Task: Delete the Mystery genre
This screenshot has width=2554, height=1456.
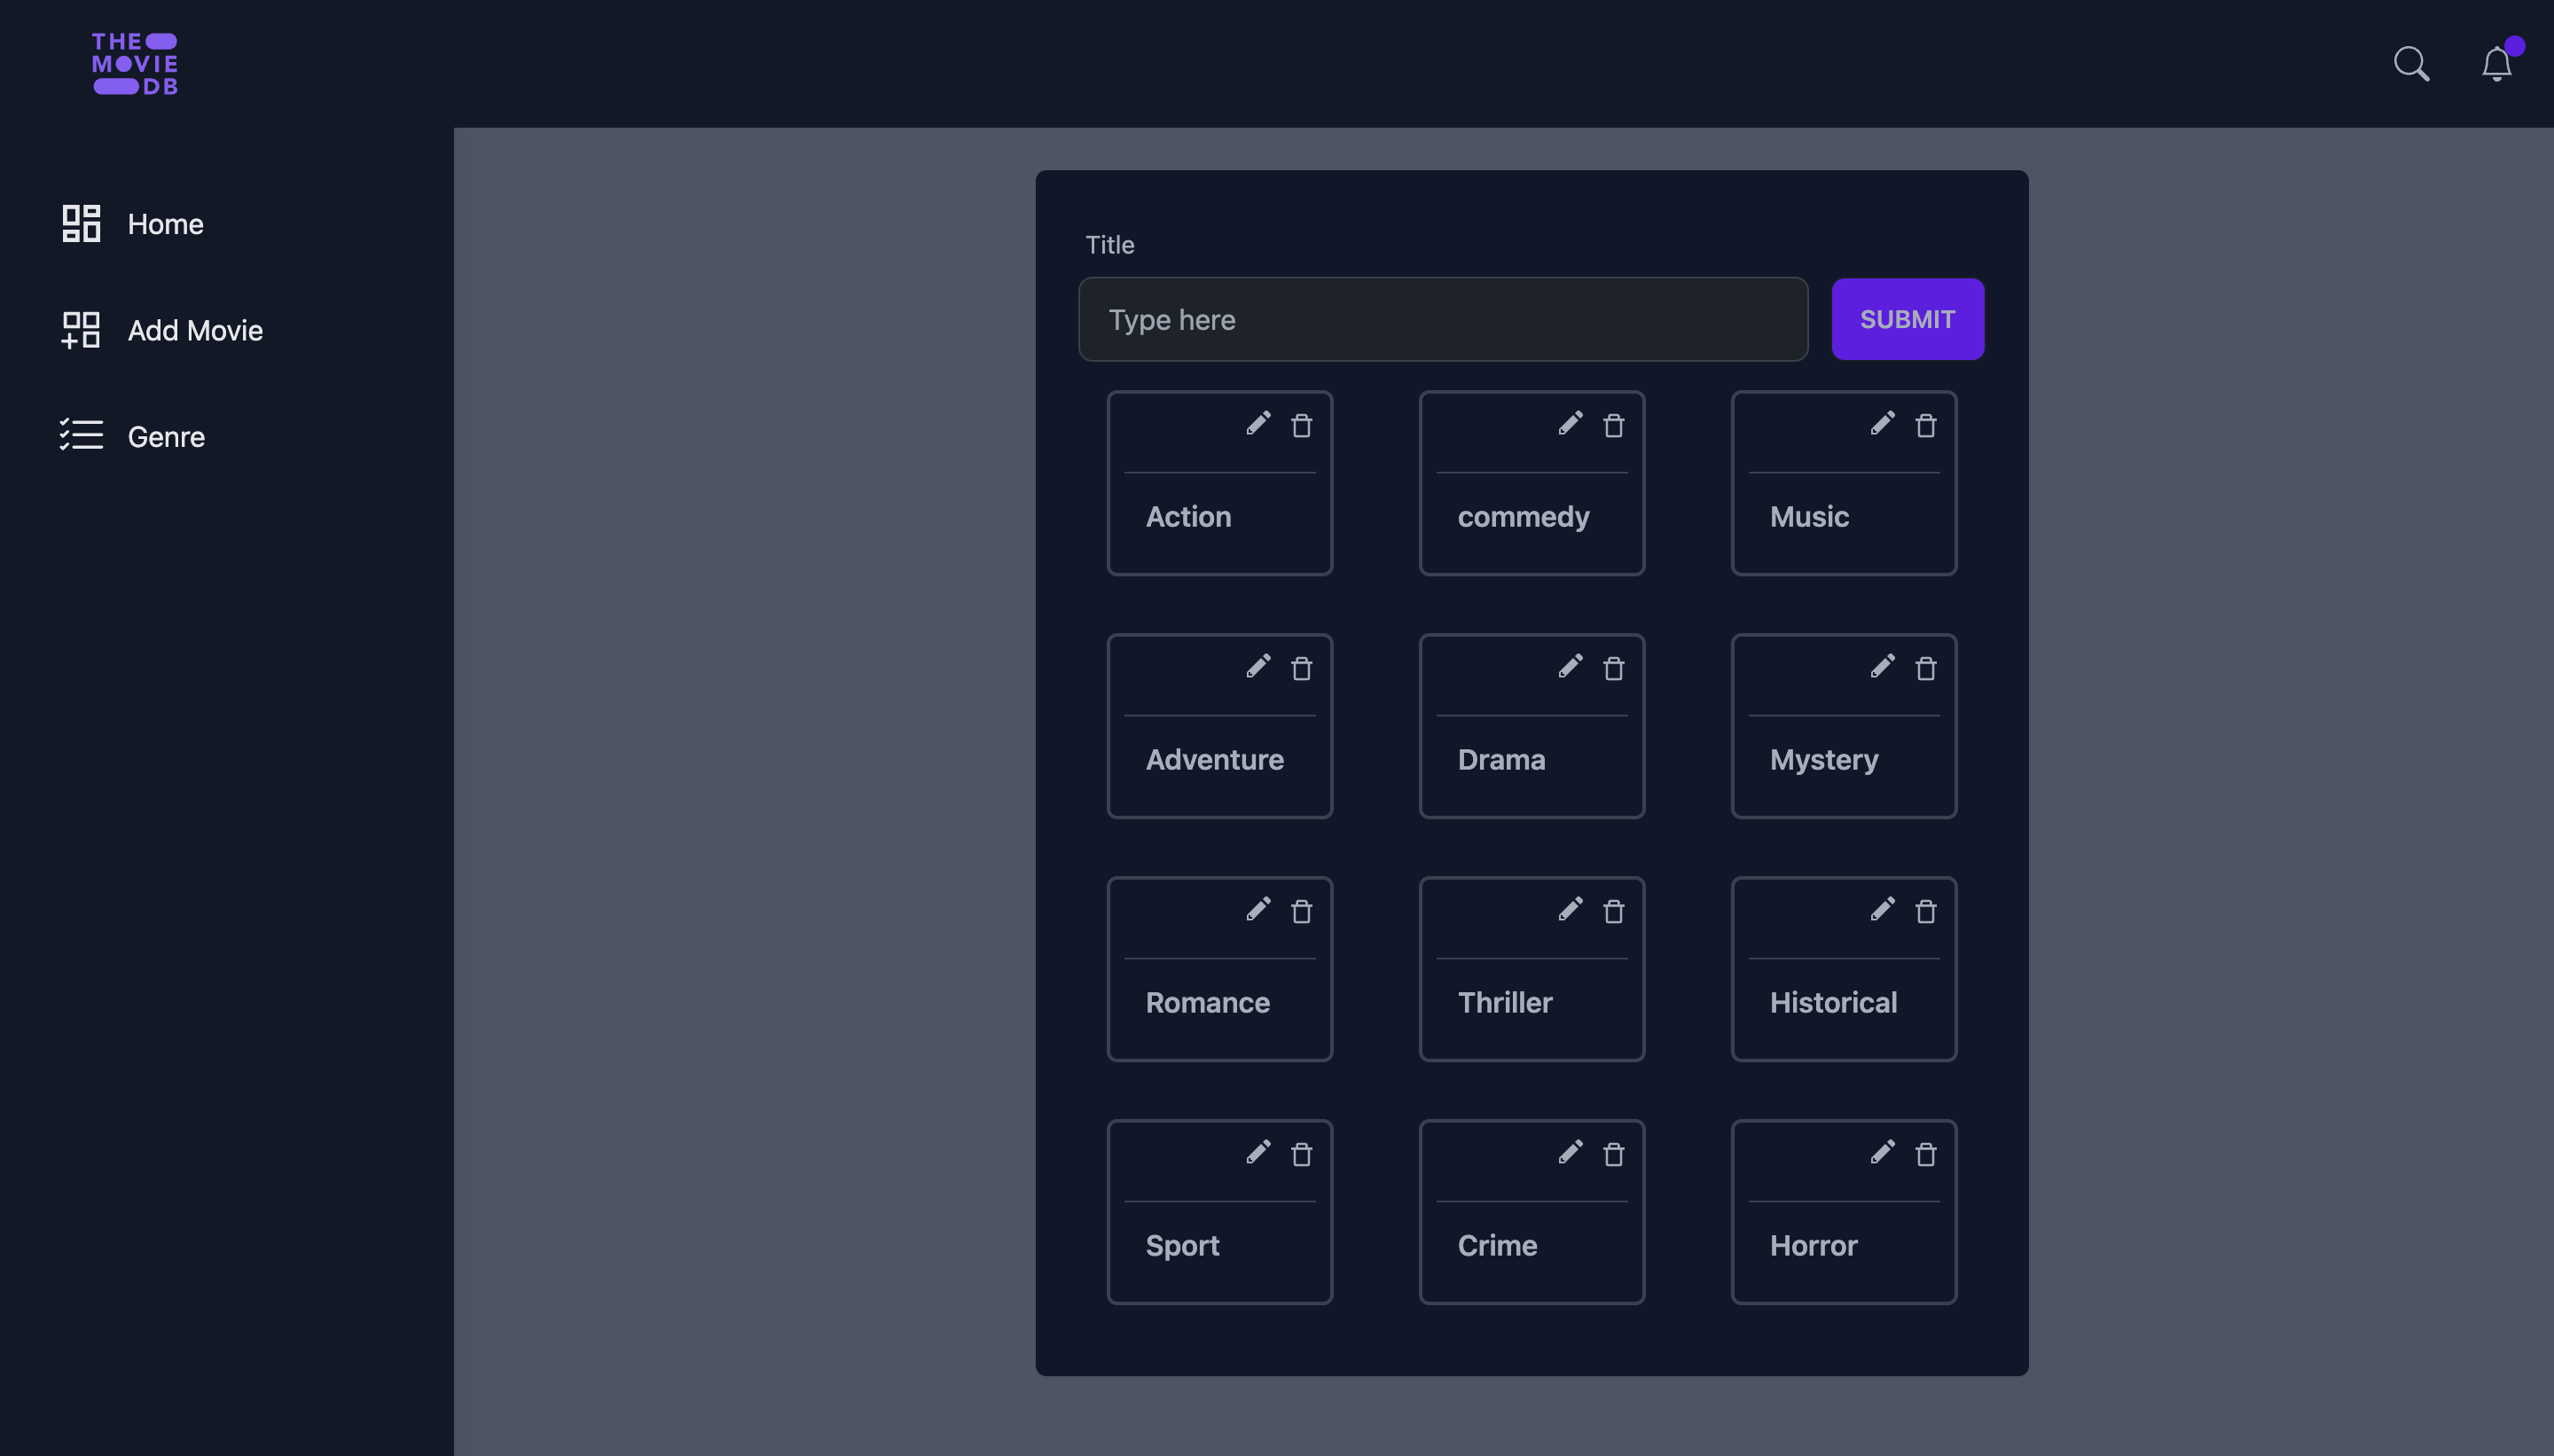Action: coord(1925,669)
